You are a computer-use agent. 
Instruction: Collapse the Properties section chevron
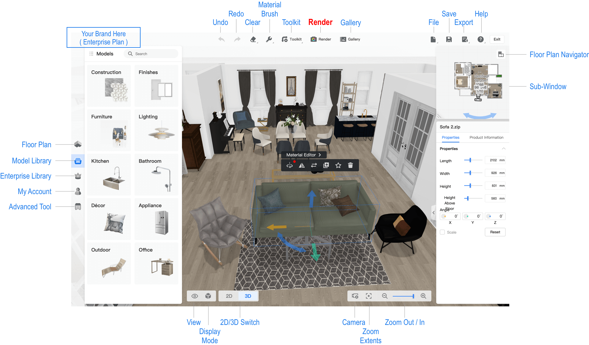pyautogui.click(x=504, y=149)
